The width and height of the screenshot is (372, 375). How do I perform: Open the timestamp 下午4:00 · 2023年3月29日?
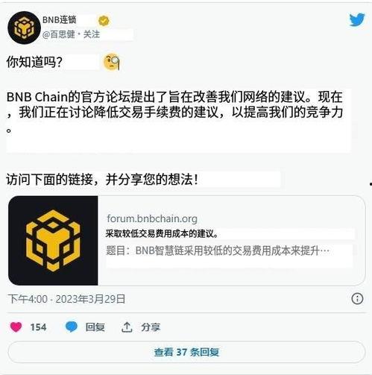(x=66, y=299)
